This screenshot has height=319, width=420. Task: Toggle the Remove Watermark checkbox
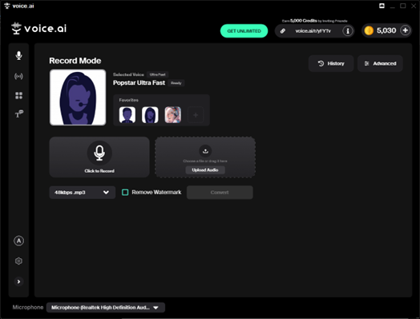pos(125,193)
